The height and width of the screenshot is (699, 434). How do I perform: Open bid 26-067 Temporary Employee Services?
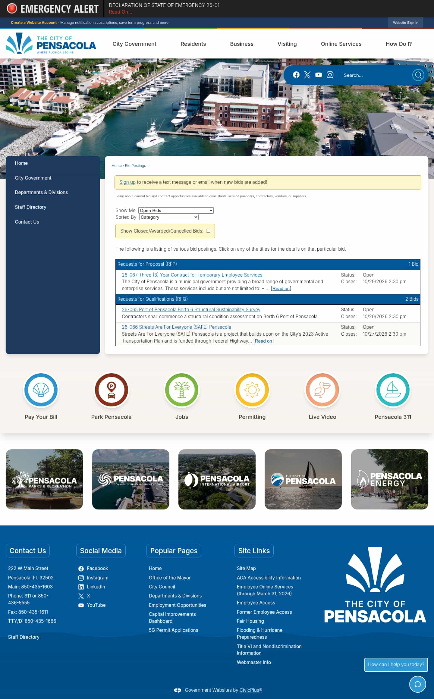pyautogui.click(x=192, y=275)
